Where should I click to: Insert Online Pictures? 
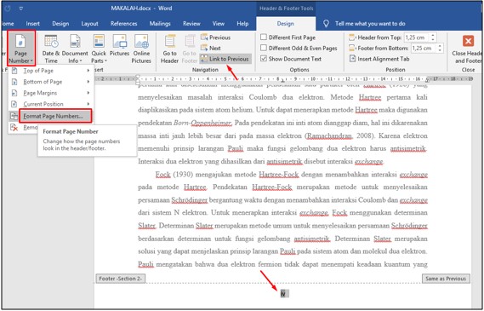(141, 49)
